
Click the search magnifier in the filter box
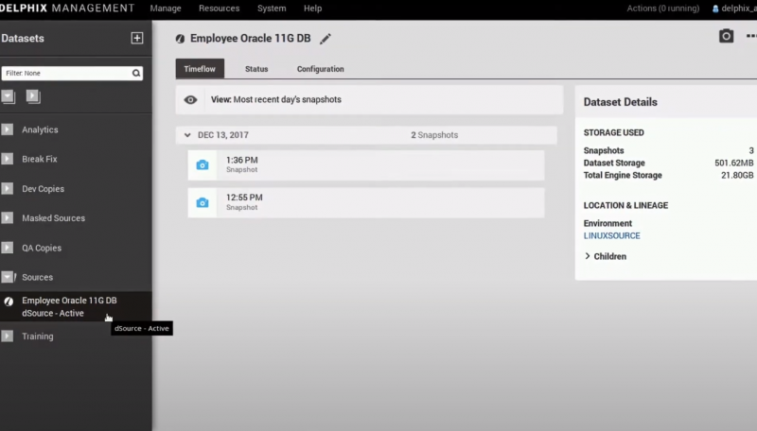click(x=136, y=73)
